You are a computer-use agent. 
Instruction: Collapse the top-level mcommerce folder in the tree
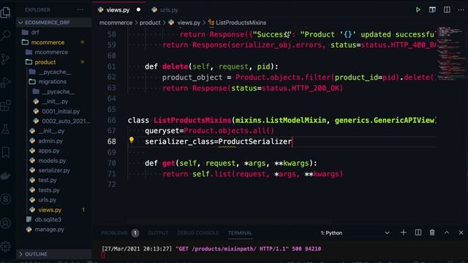point(48,42)
